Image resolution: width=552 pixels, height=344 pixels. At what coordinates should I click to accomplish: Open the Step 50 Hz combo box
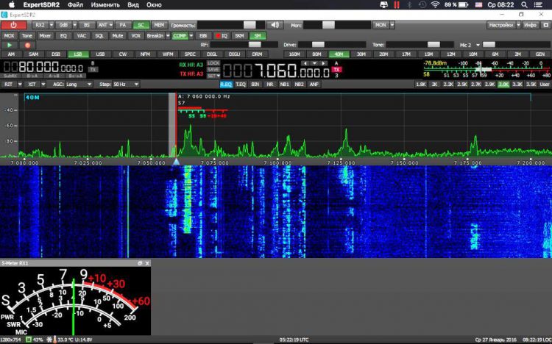click(x=126, y=84)
